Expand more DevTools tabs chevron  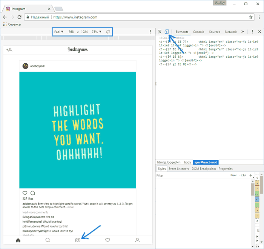(242, 32)
